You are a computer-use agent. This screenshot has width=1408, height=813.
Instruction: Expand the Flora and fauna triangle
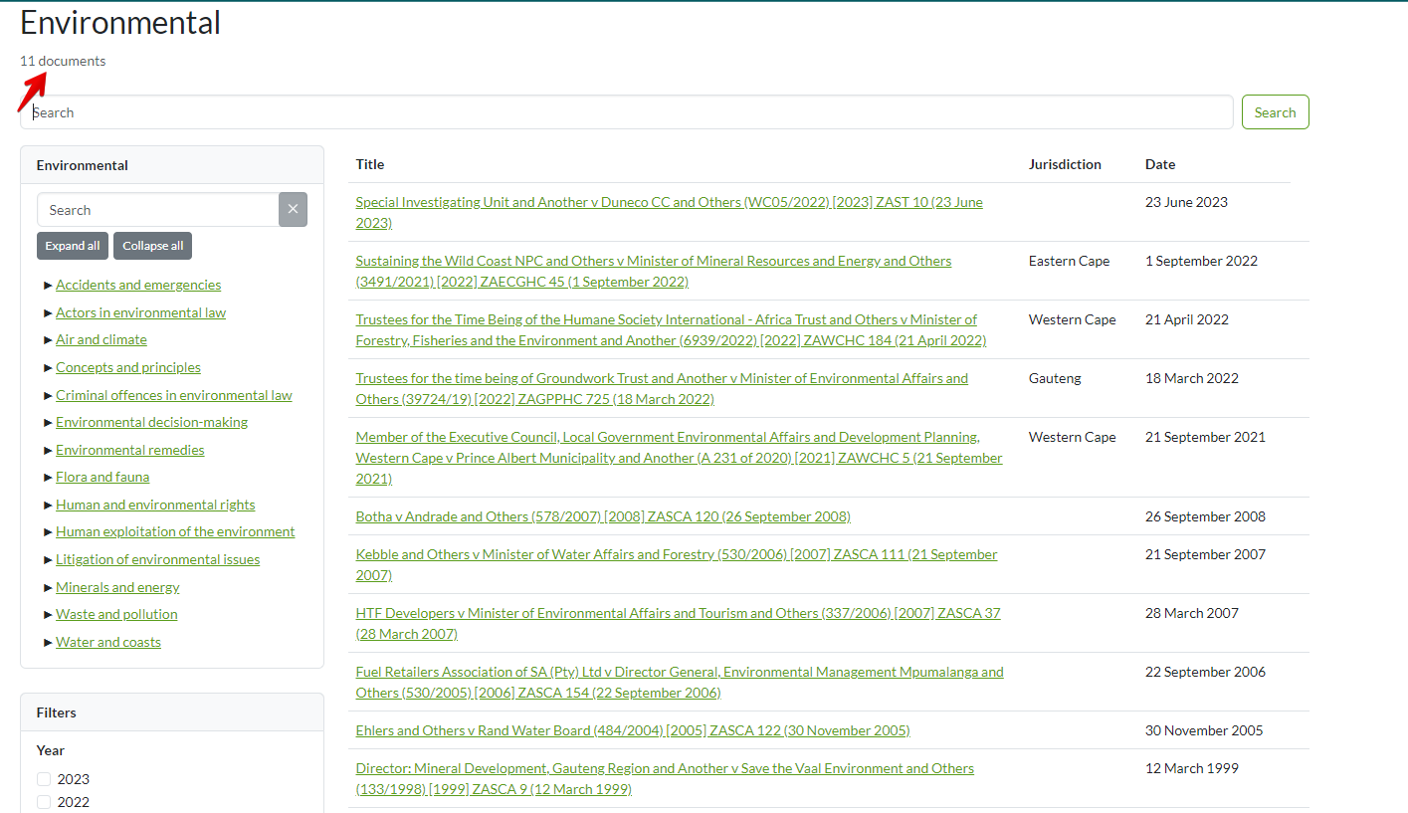(x=48, y=478)
